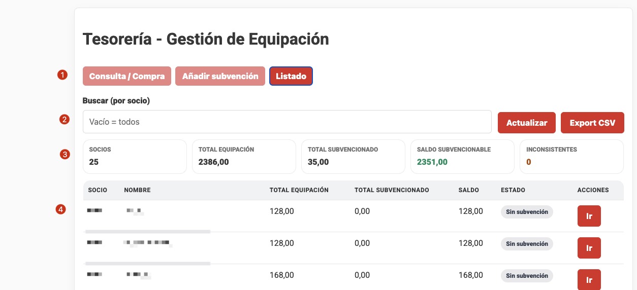Switch to the Añadir subvención tab
Viewport: 637px width, 290px height.
point(220,76)
